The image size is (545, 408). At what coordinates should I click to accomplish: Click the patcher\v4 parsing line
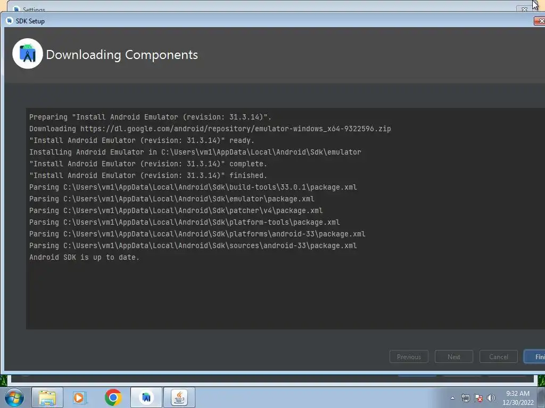[x=176, y=210]
